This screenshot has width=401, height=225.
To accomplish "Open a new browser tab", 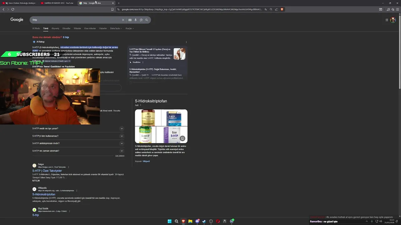I will [x=118, y=3].
